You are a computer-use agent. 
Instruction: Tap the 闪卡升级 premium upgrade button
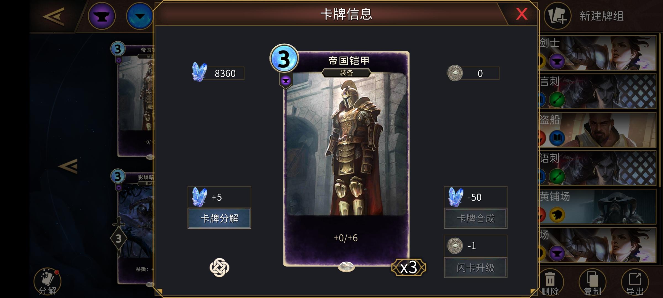tap(475, 267)
